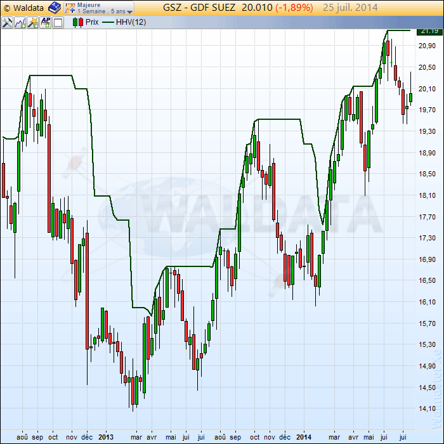The width and height of the screenshot is (444, 444).
Task: Click the AP toolbar icon
Action: pos(46,22)
